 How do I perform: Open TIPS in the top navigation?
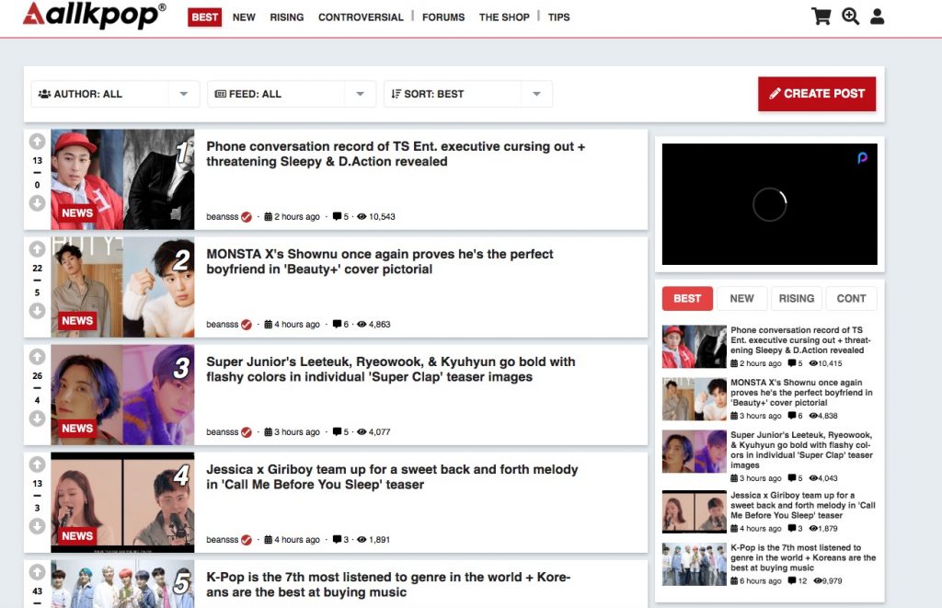point(558,17)
